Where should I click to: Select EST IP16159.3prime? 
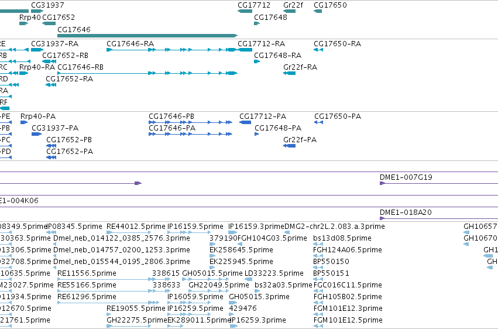233,232
